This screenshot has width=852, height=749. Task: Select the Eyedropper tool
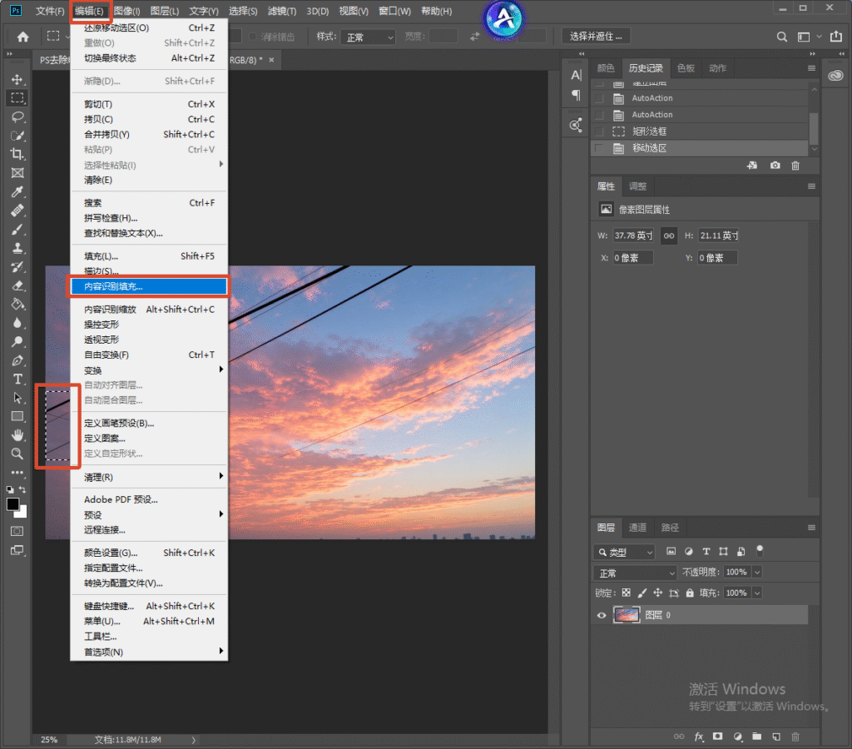pos(17,191)
